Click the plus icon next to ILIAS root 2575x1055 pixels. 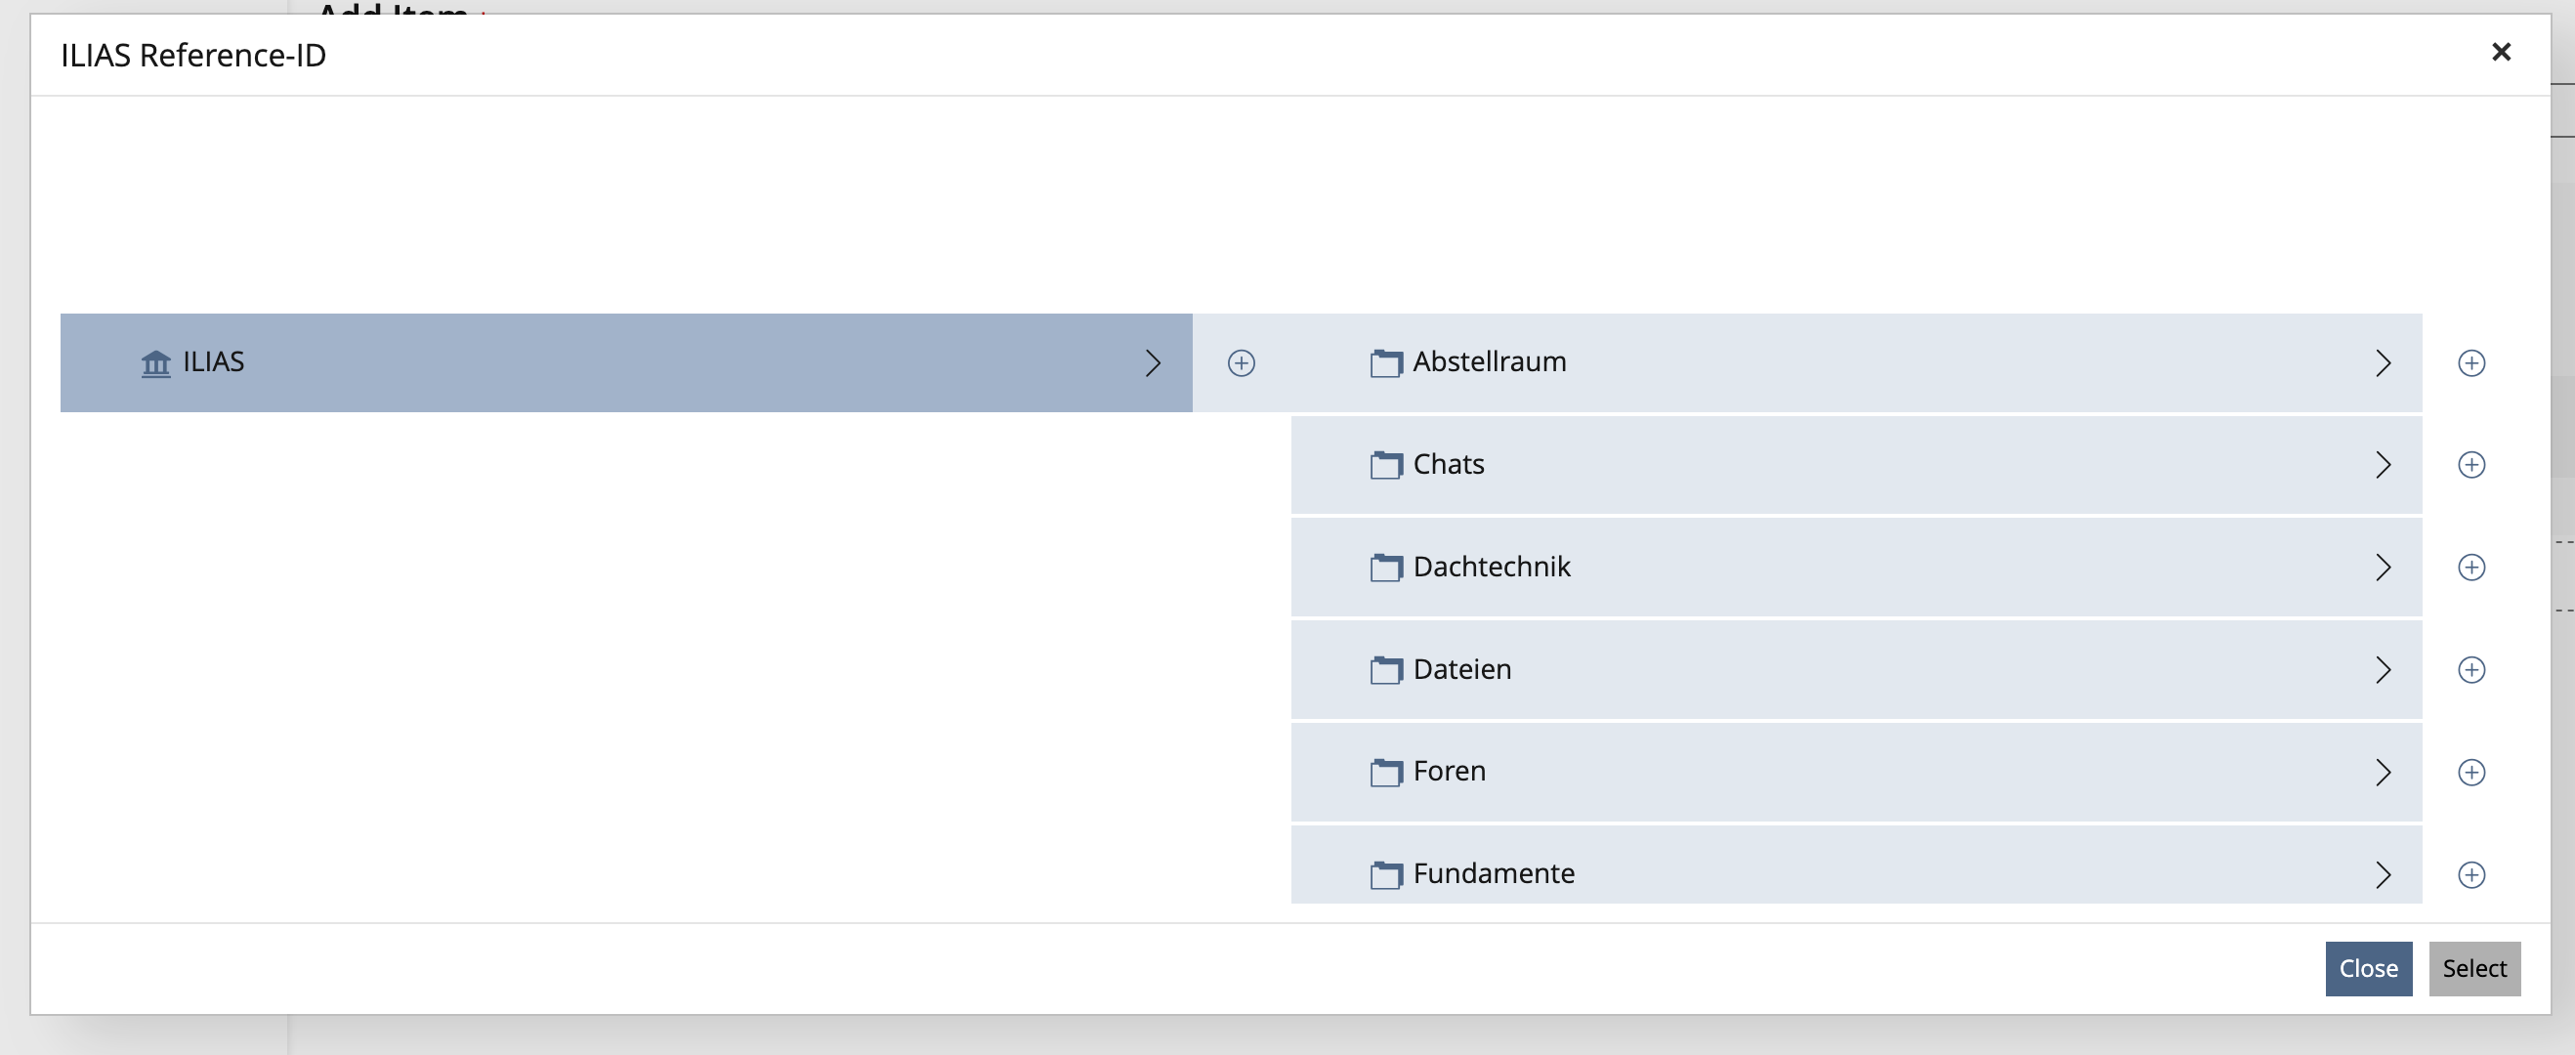point(1241,363)
